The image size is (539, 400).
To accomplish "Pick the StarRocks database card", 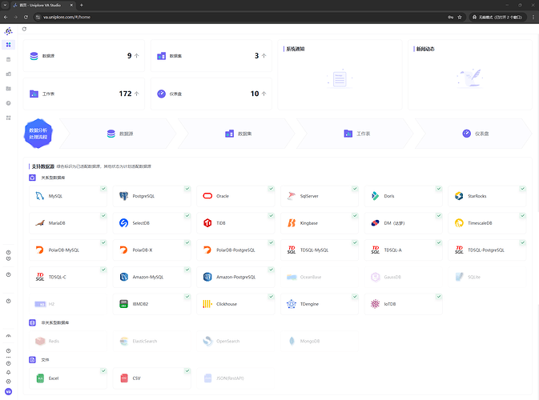I will [x=488, y=196].
